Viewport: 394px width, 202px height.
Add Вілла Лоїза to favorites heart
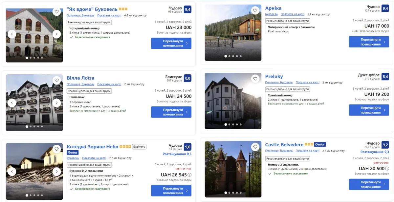56,80
